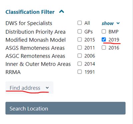Enable ASGS Remoteness Areas 2016 checkbox
Screen dimensions: 133x124
coord(104,47)
